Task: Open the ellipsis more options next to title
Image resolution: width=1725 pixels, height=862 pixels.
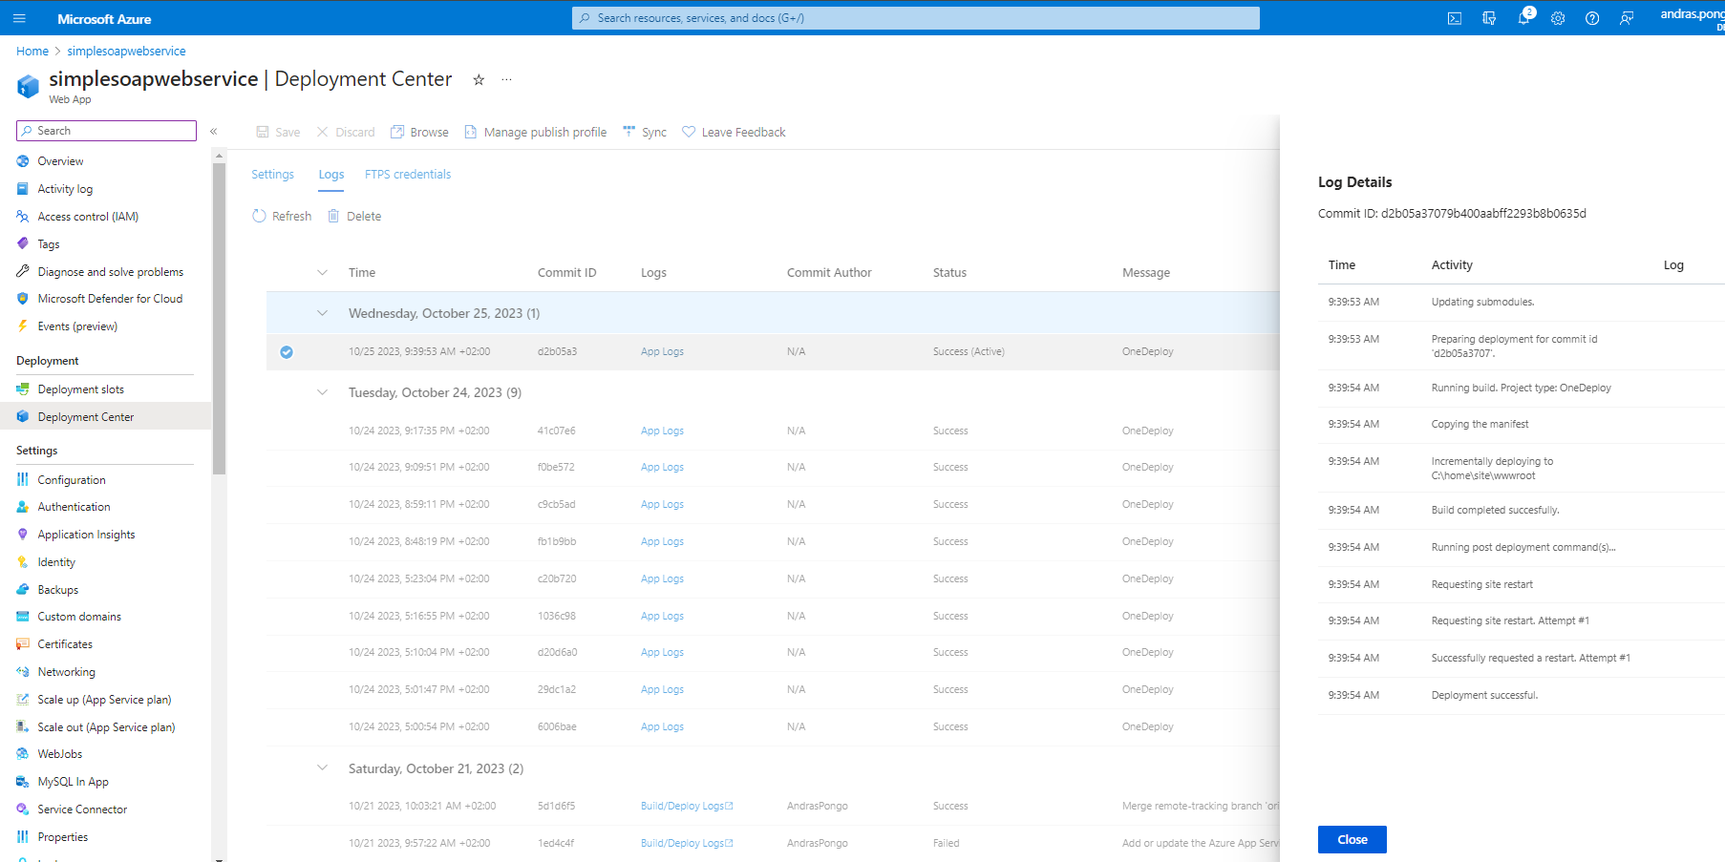Action: pyautogui.click(x=506, y=80)
